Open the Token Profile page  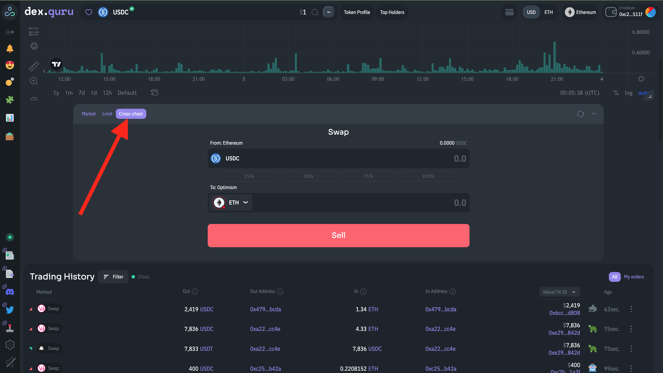tap(357, 12)
